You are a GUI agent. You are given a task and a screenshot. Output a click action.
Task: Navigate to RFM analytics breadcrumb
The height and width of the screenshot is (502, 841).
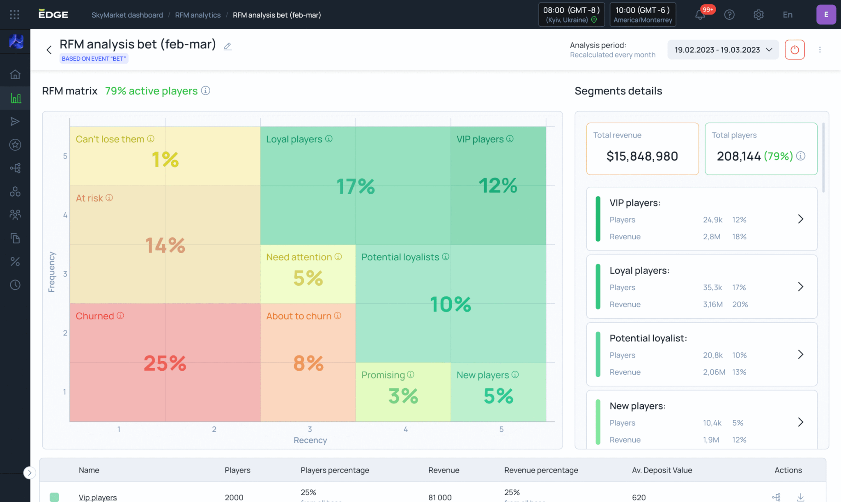[x=198, y=15]
